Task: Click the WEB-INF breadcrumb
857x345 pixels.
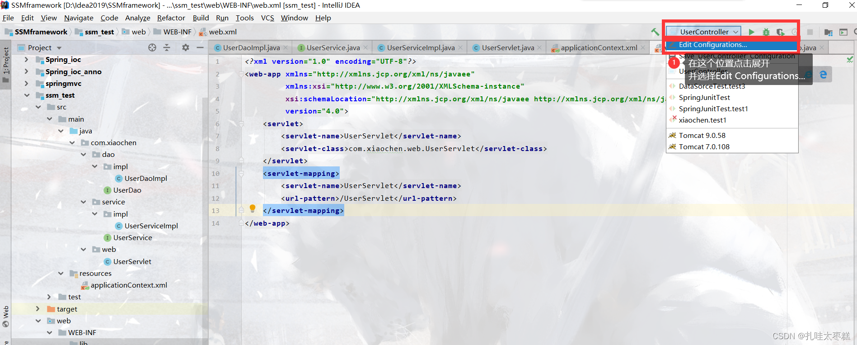Action: click(x=172, y=32)
